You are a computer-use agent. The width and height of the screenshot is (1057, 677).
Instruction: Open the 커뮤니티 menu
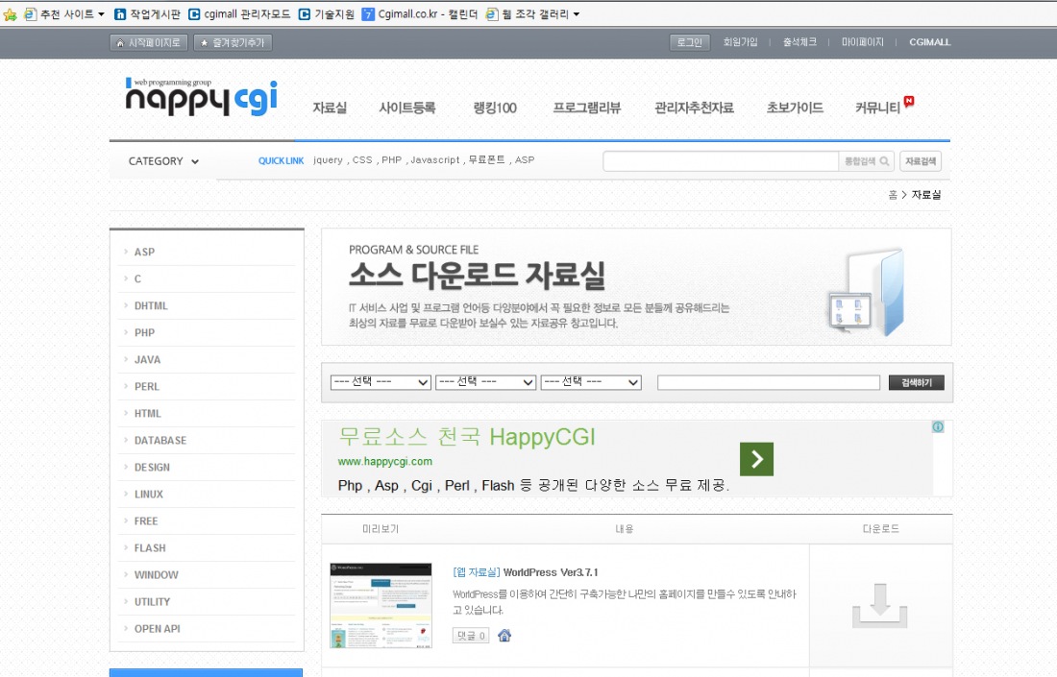878,108
